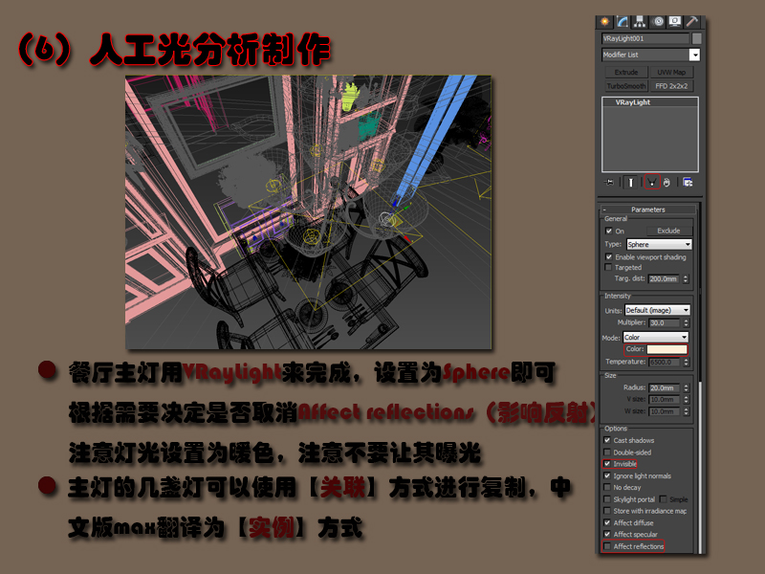Click the VRayLight001 name field

point(645,38)
